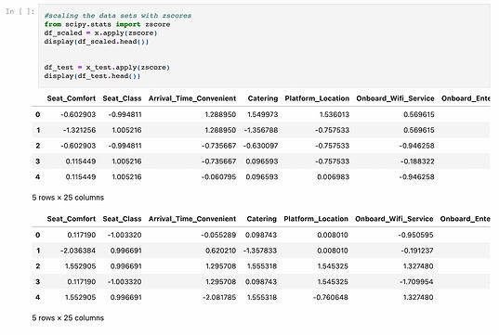Select Catering header in lower table

(262, 219)
